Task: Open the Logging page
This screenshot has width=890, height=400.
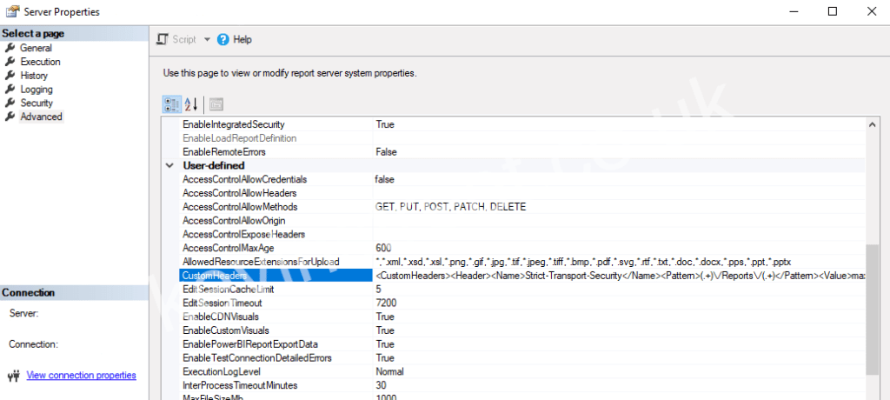Action: (x=37, y=90)
